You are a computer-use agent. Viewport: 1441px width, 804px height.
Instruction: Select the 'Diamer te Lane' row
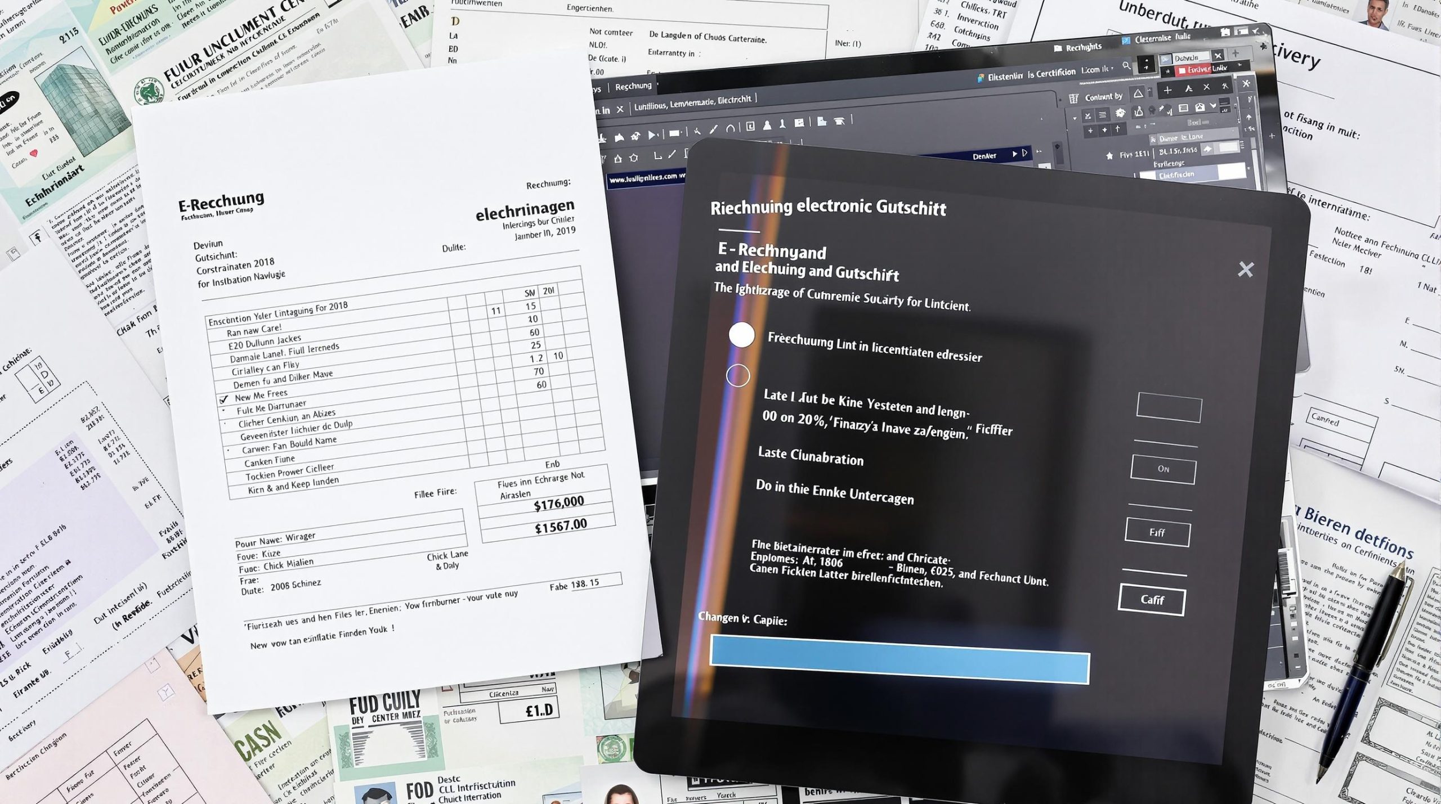click(x=1194, y=137)
